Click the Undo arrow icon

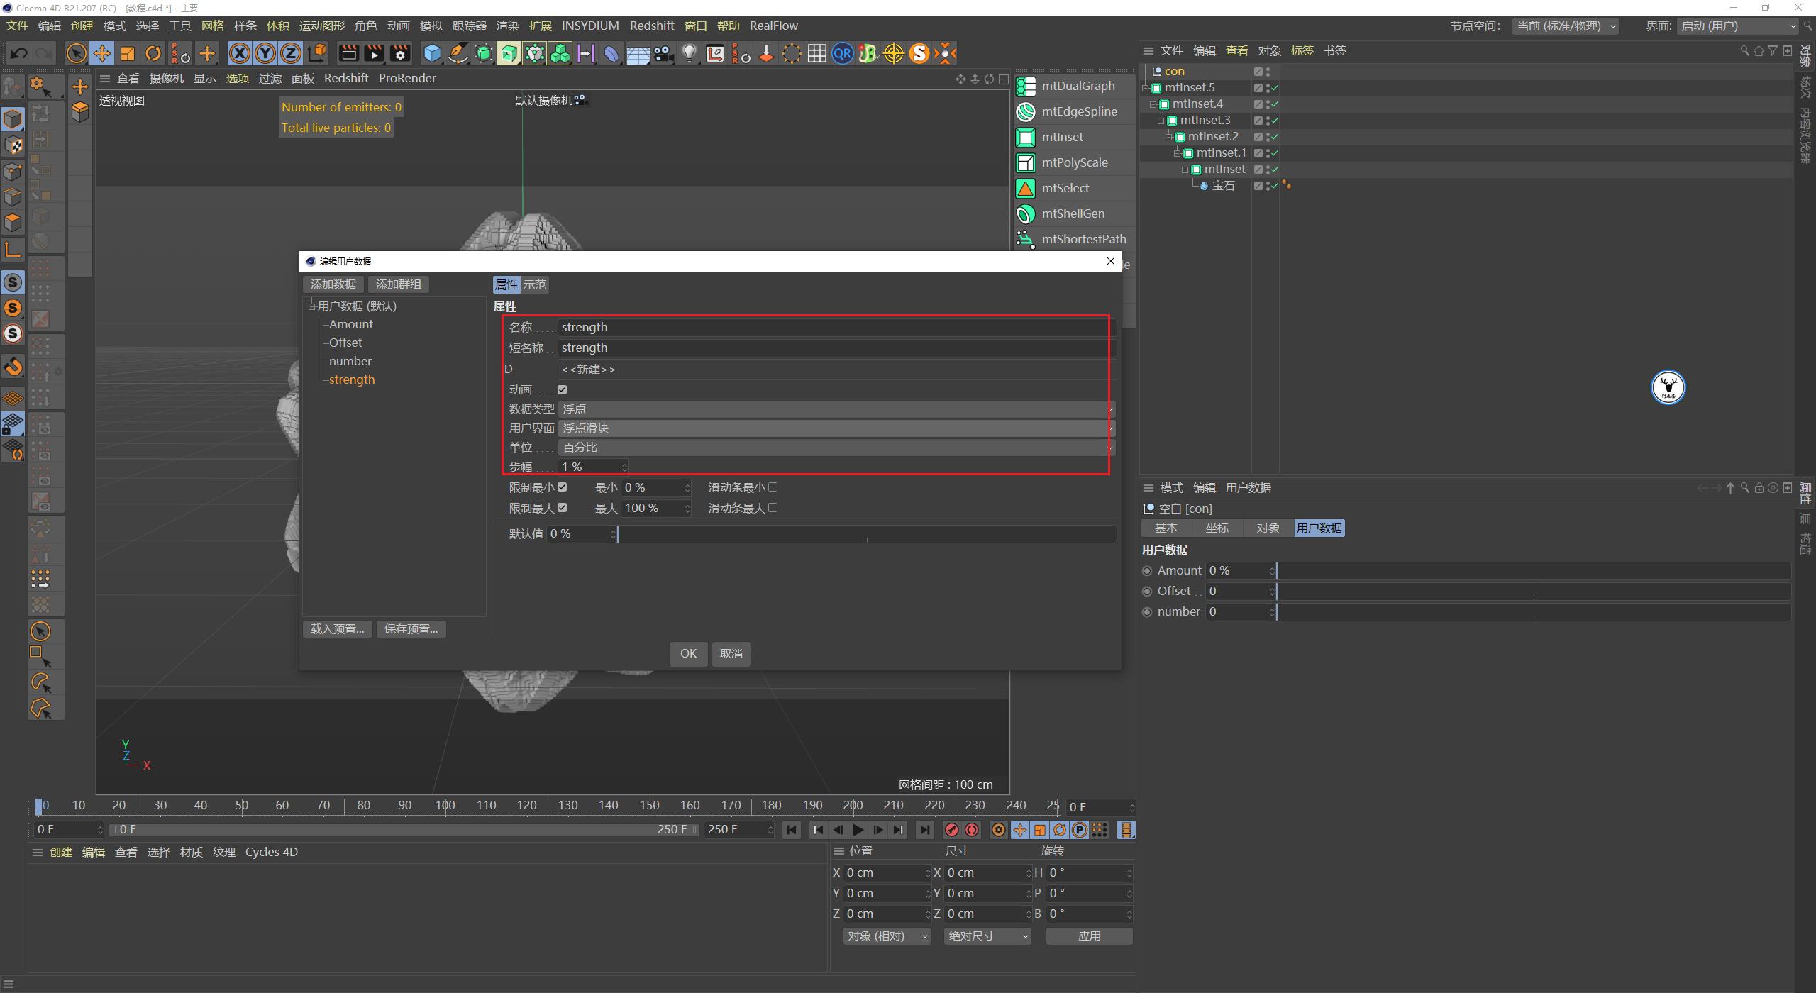[18, 53]
